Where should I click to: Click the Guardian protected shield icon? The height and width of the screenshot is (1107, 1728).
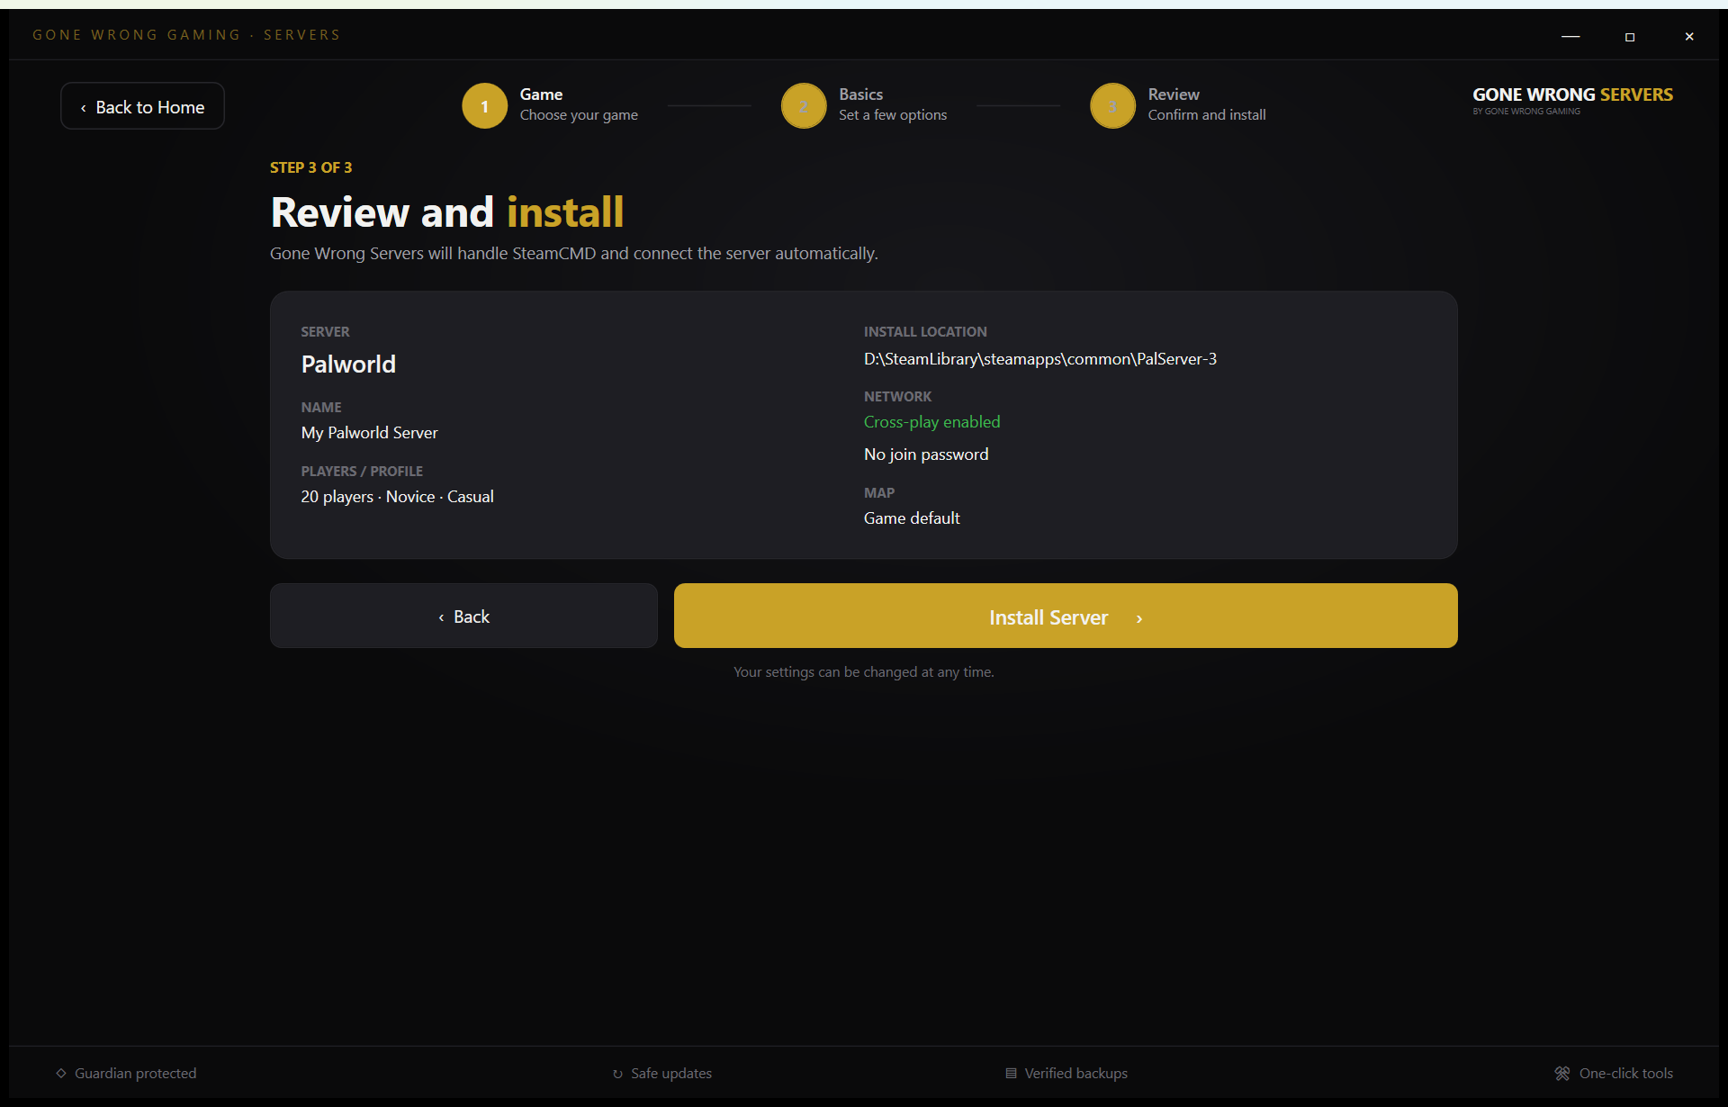pyautogui.click(x=61, y=1073)
